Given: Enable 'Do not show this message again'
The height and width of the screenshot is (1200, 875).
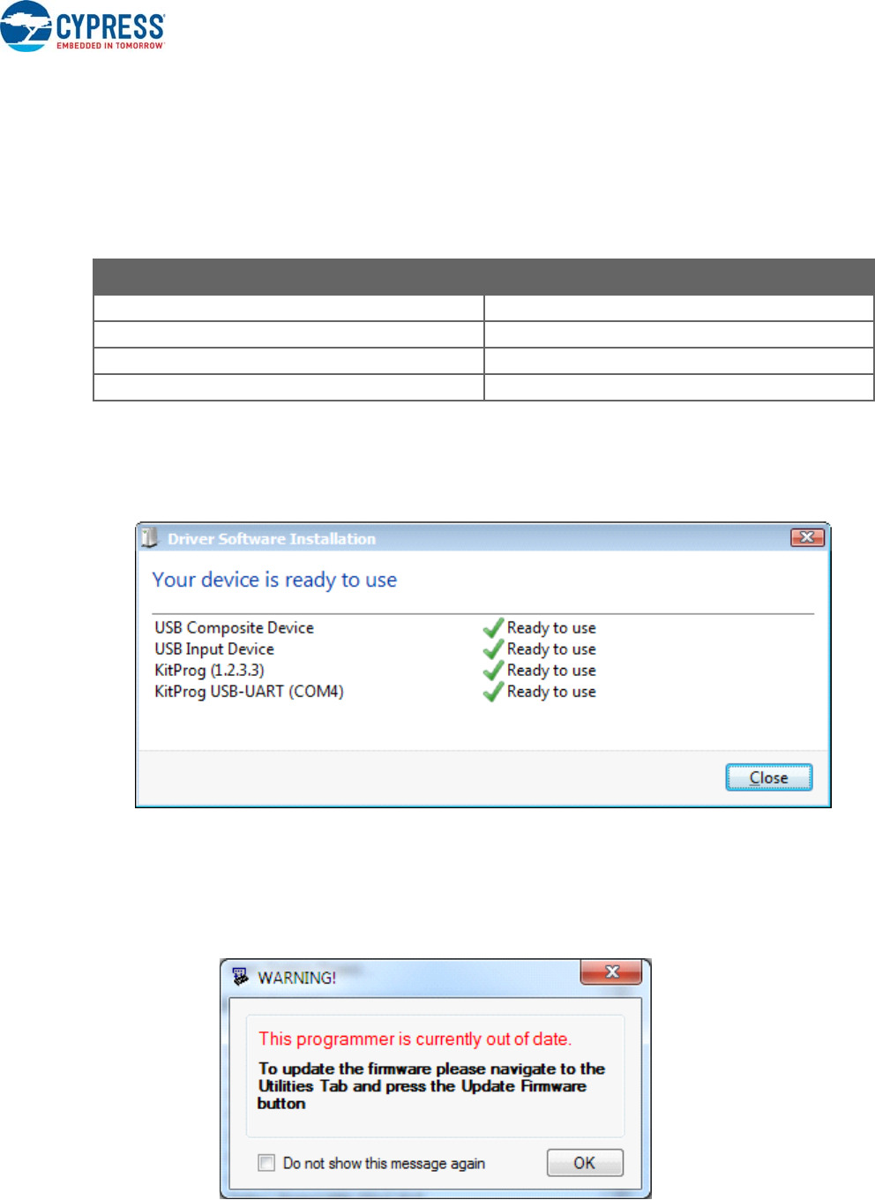Looking at the screenshot, I should [266, 1163].
